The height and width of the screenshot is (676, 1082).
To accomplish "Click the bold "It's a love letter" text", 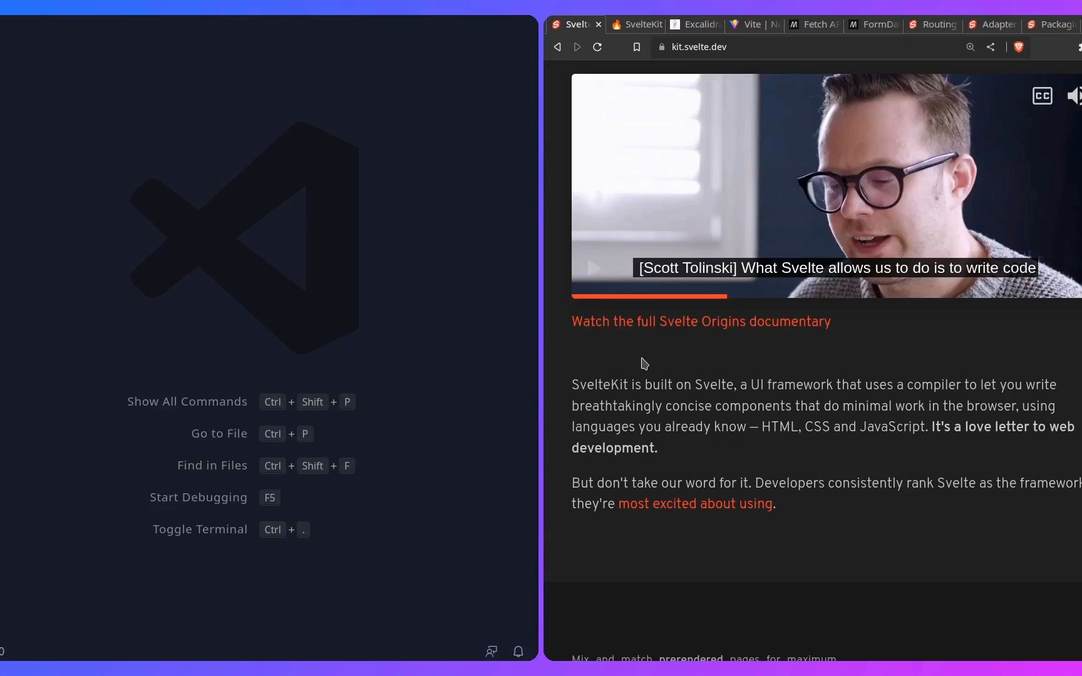I will pos(823,438).
